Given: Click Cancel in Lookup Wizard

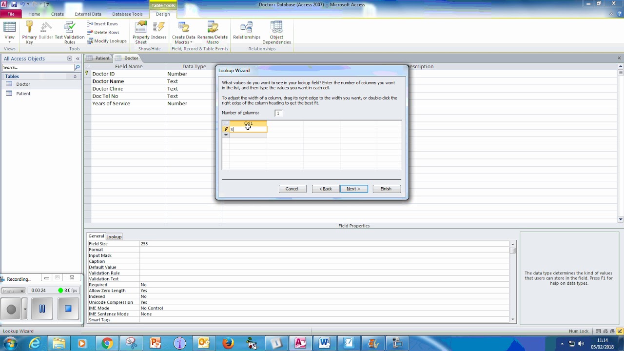Looking at the screenshot, I should (292, 189).
